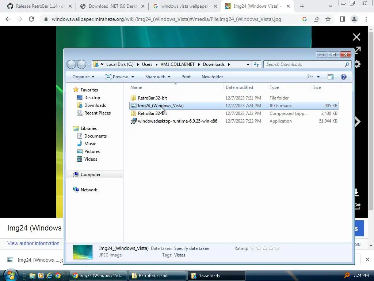
Task: Open Chrome share icon in address bar
Action: pos(316,19)
